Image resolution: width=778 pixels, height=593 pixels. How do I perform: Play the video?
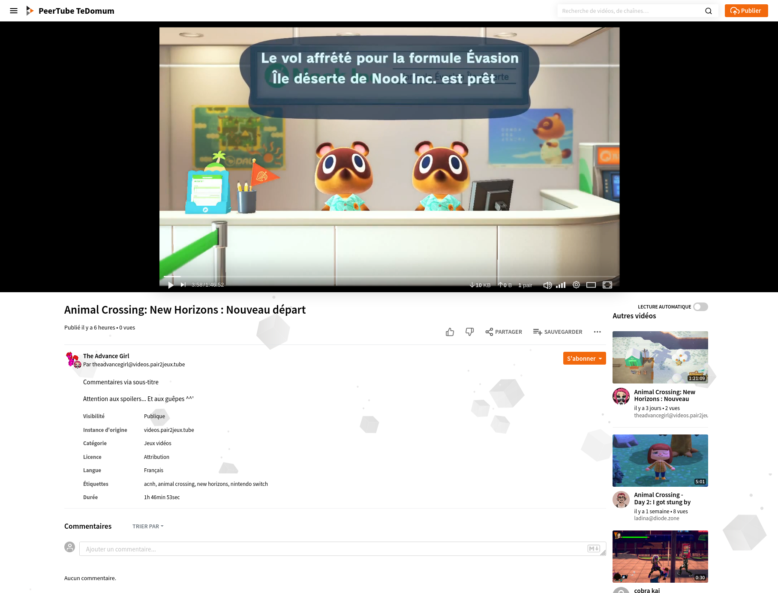pos(171,285)
